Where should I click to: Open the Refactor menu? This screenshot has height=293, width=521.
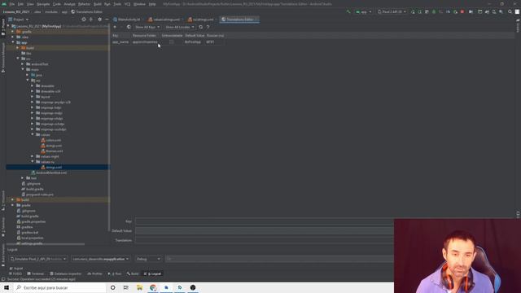[84, 4]
